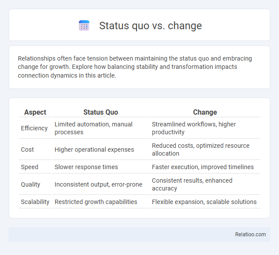The width and height of the screenshot is (279, 255).
Task: Click 'Consistent results, enhanced accuracy' cell
Action: [x=205, y=184]
